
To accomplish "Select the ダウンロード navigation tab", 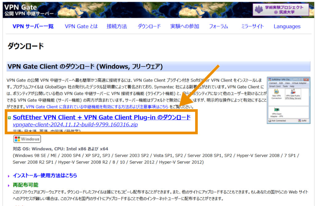I will tap(149, 27).
